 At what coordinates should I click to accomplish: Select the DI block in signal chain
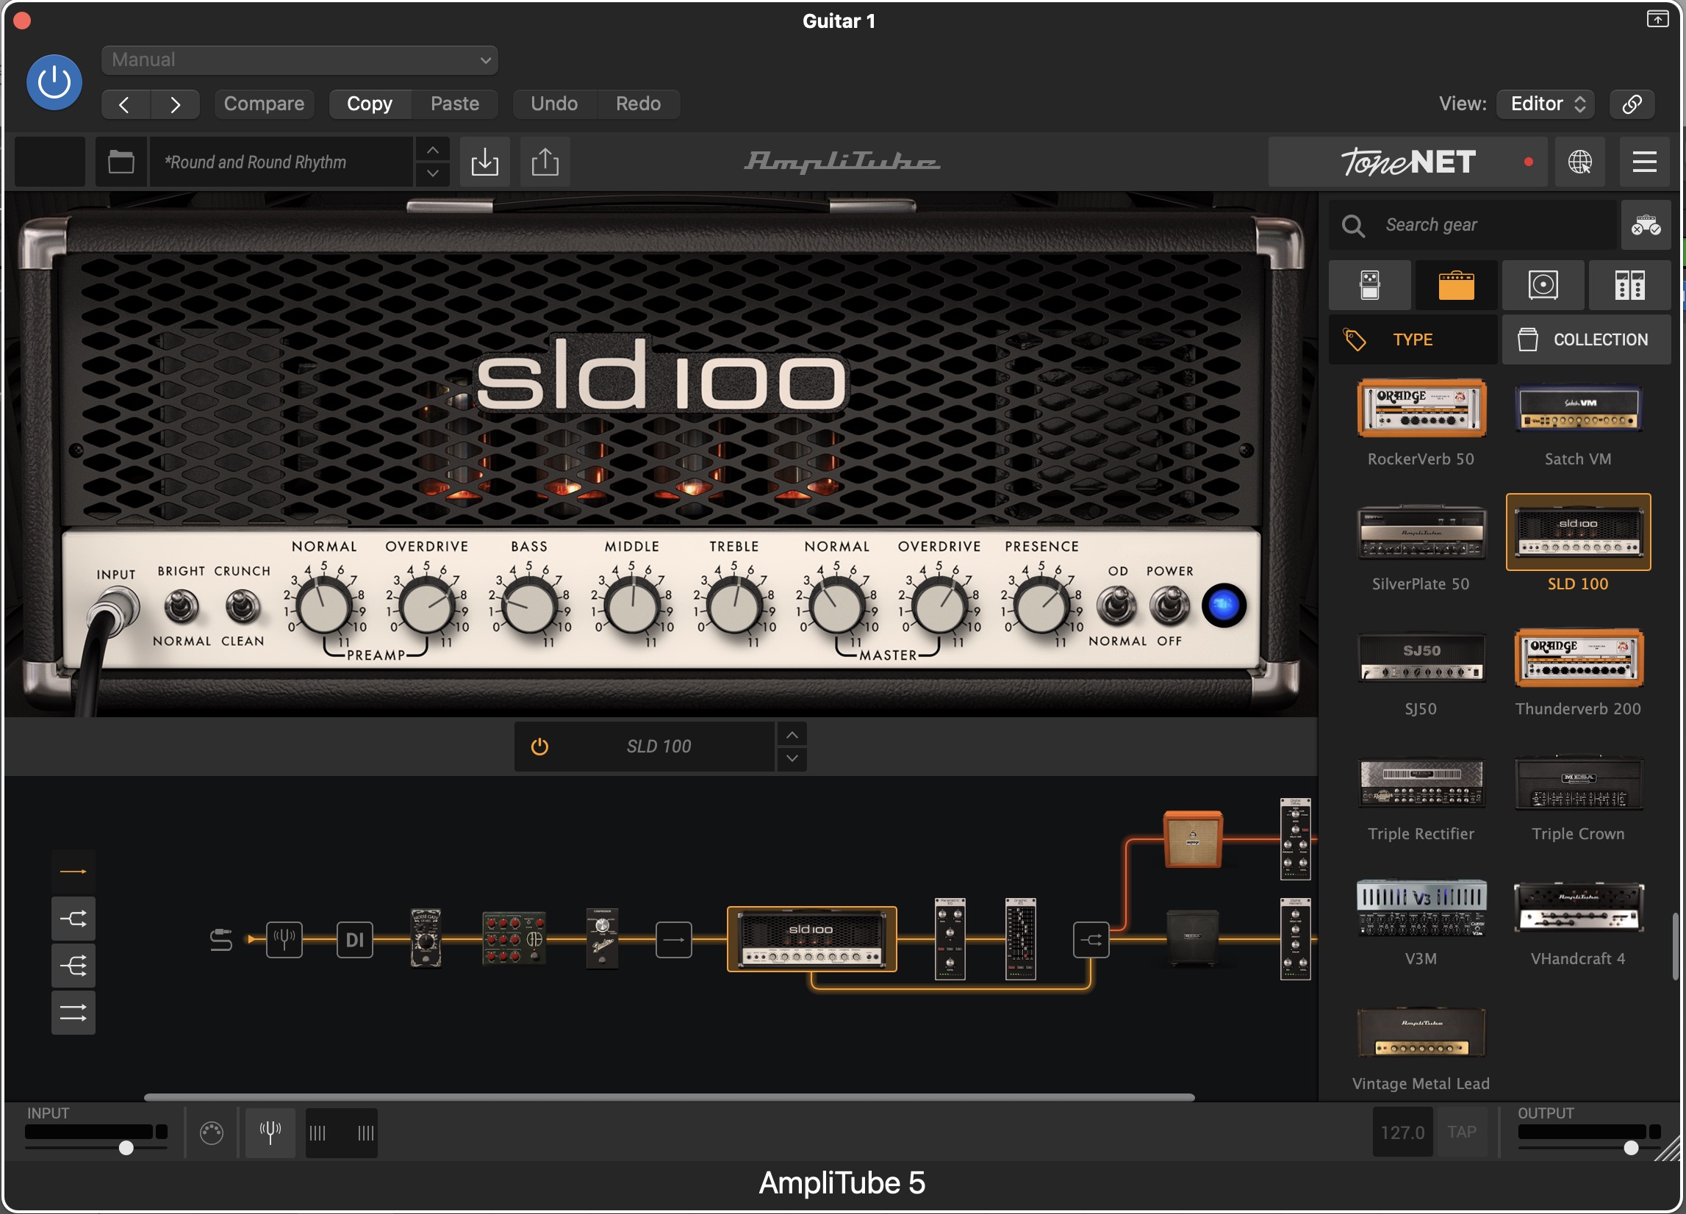click(x=354, y=940)
